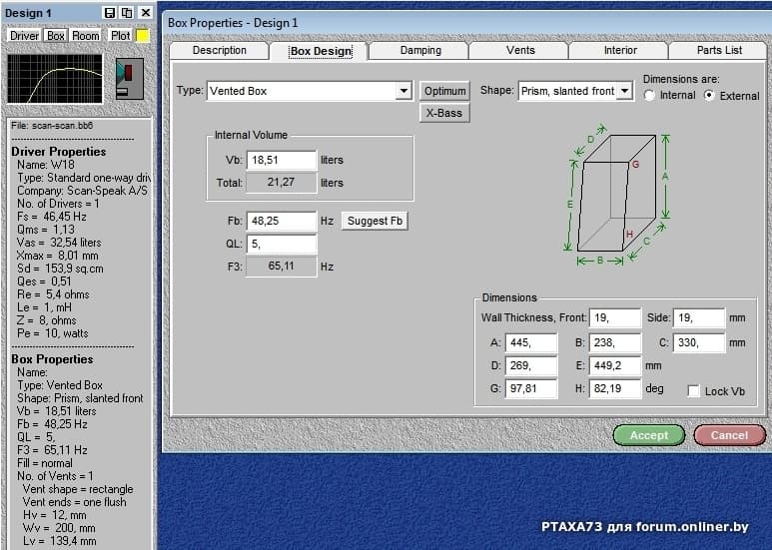Switch to the Damping tab
Viewport: 772px width, 550px height.
419,50
